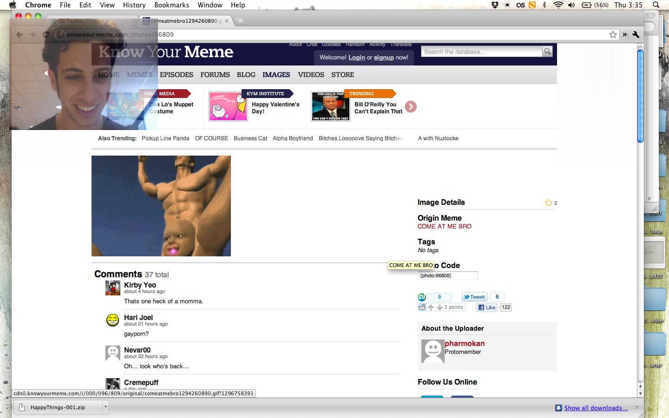
Task: Show all downloads
Action: pos(596,408)
